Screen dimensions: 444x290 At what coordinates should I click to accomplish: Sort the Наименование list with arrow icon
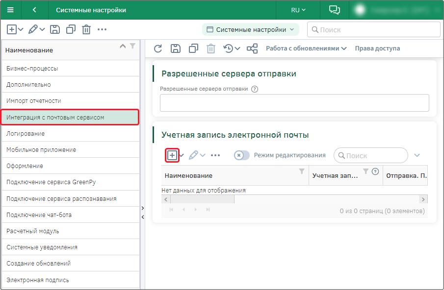pyautogui.click(x=123, y=46)
